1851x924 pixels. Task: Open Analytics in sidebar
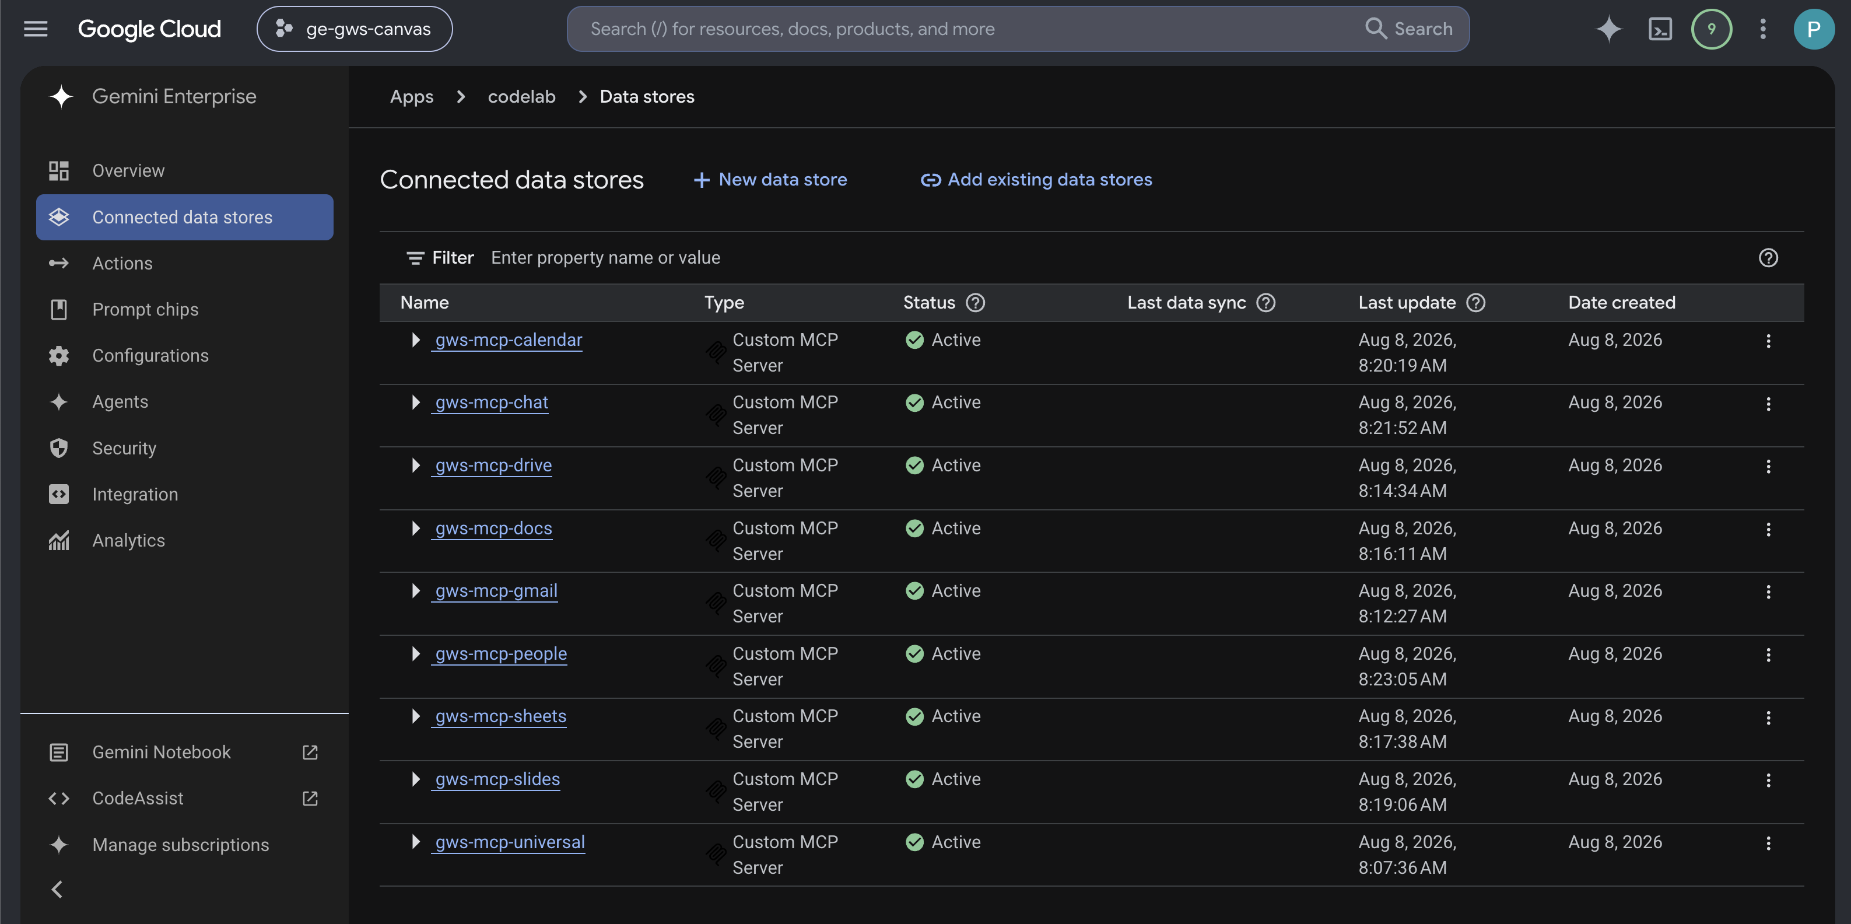coord(185,540)
